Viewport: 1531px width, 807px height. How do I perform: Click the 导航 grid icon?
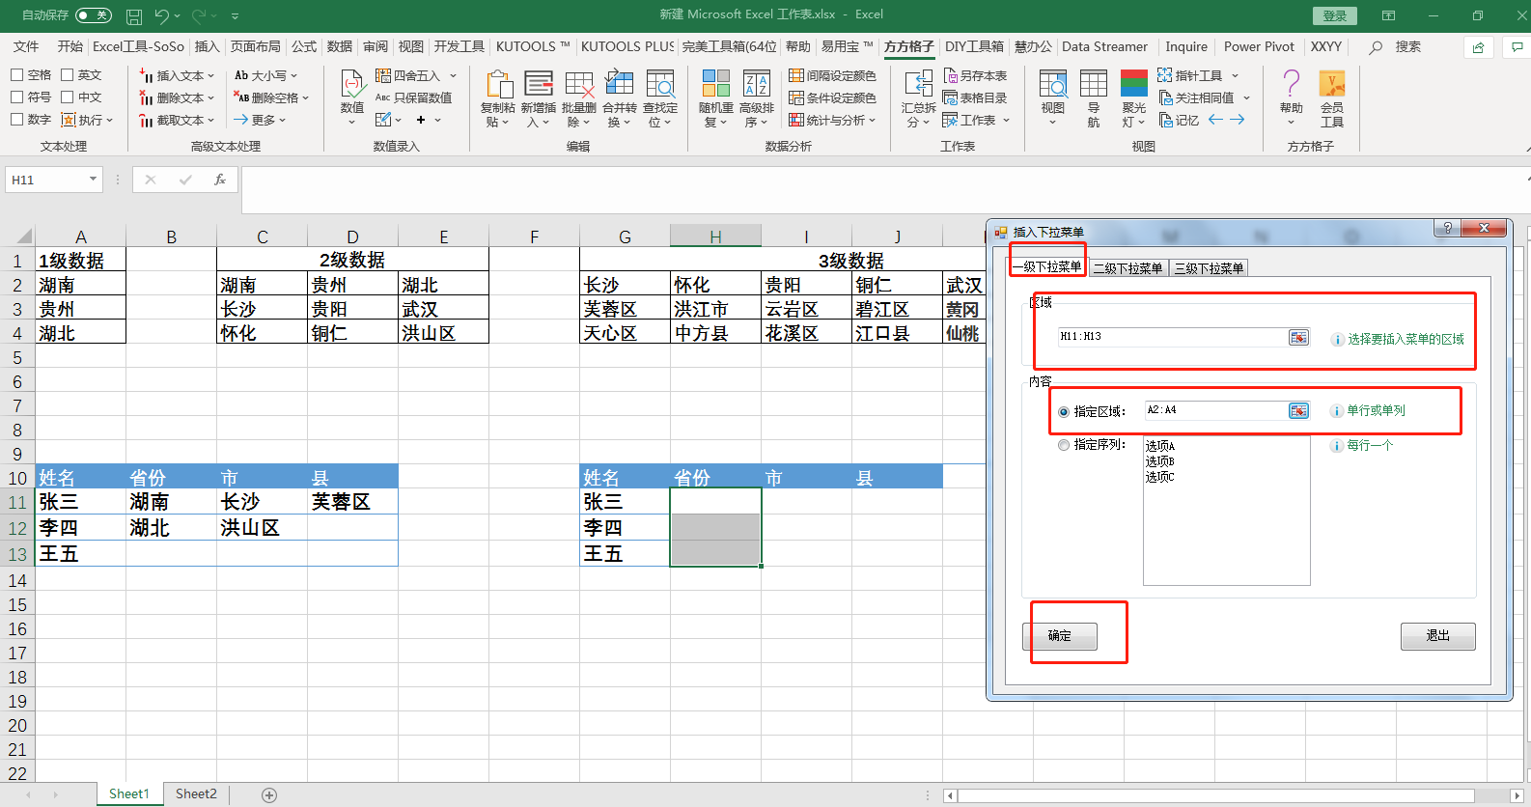pos(1094,84)
